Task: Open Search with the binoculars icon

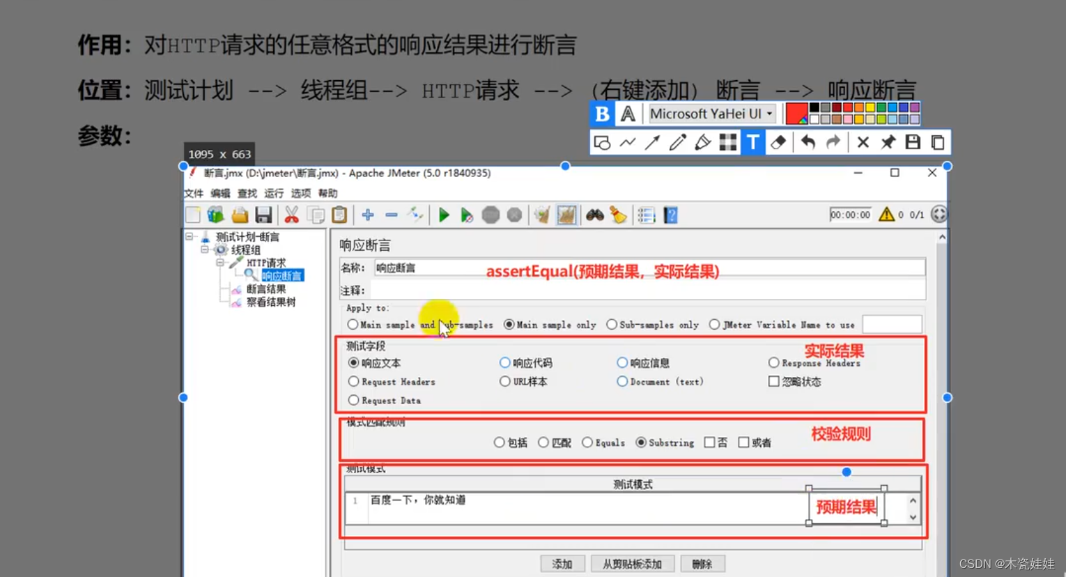Action: point(595,215)
